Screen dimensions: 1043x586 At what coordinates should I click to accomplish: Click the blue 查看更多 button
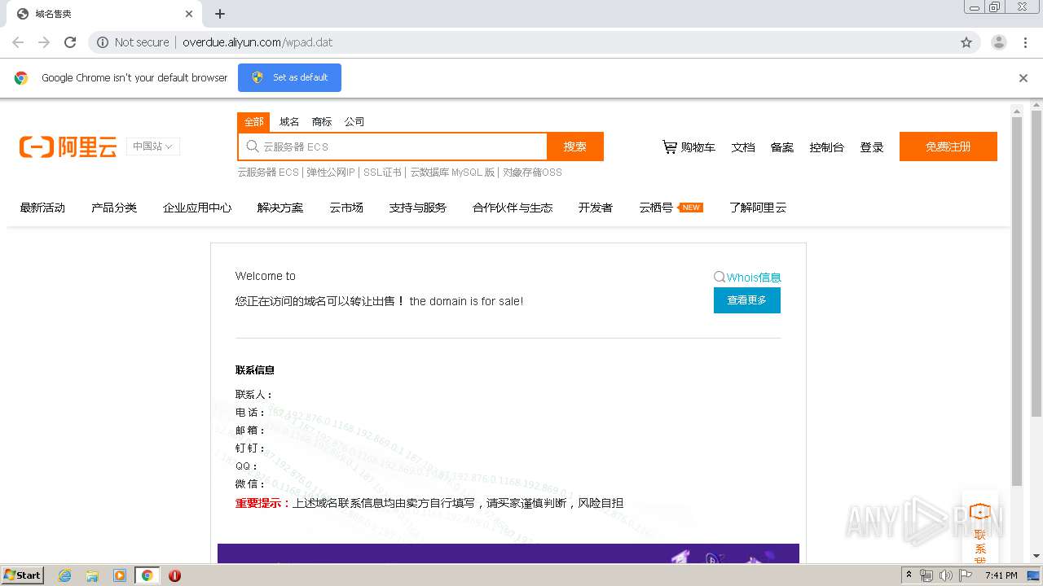pos(747,300)
